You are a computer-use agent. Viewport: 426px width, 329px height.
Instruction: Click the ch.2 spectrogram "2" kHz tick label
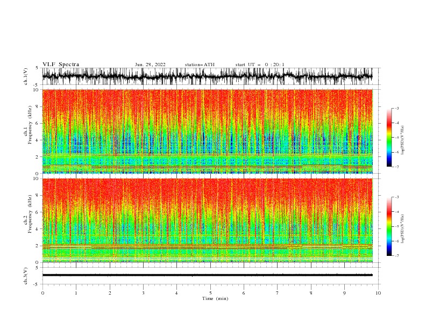point(38,246)
